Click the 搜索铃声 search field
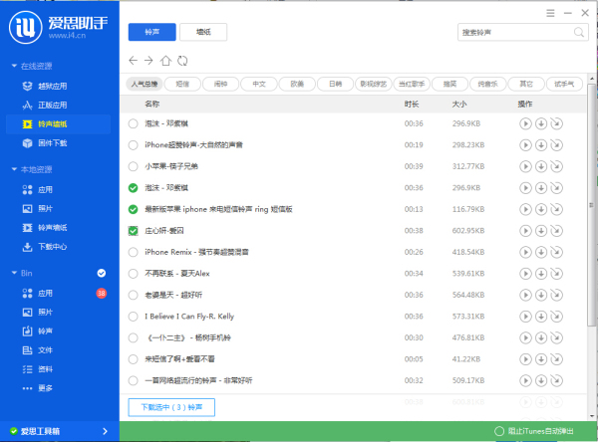Viewport: 598px width, 442px height. (506, 33)
